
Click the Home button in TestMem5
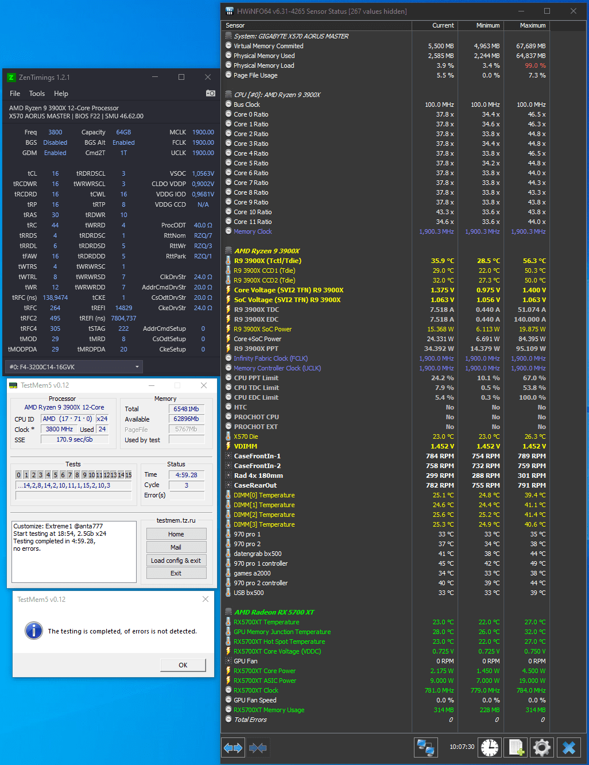[176, 534]
